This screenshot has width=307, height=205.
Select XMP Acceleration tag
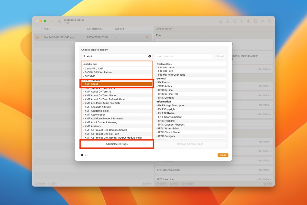click(117, 115)
